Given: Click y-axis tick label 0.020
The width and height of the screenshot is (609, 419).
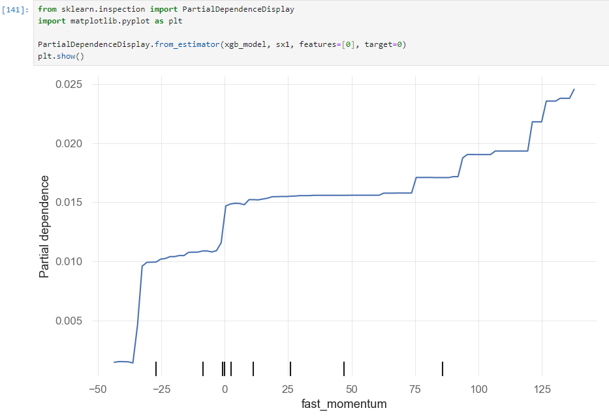Looking at the screenshot, I should pos(69,143).
